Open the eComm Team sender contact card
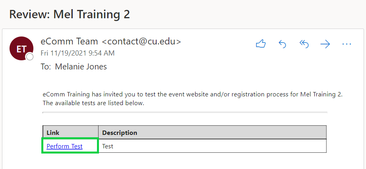 pos(69,42)
